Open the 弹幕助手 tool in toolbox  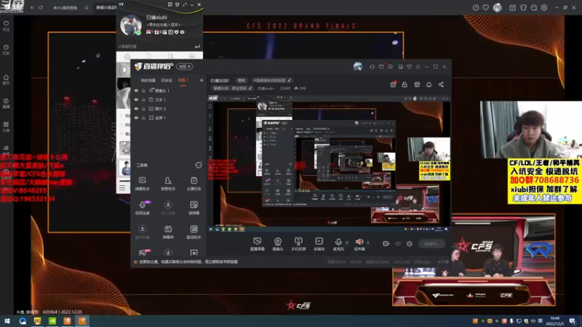pyautogui.click(x=142, y=184)
